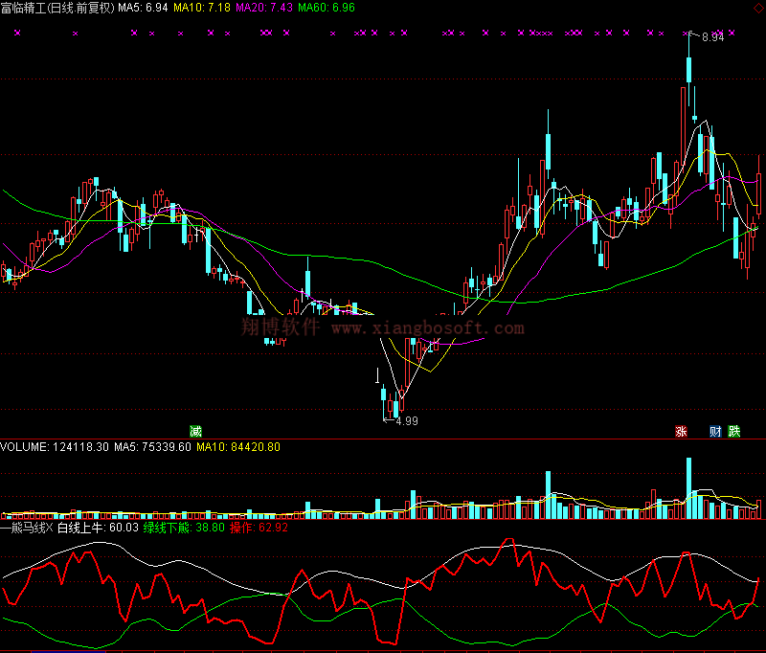
Task: Click the yellow volume MA10: 84420.80 label
Action: (x=238, y=447)
